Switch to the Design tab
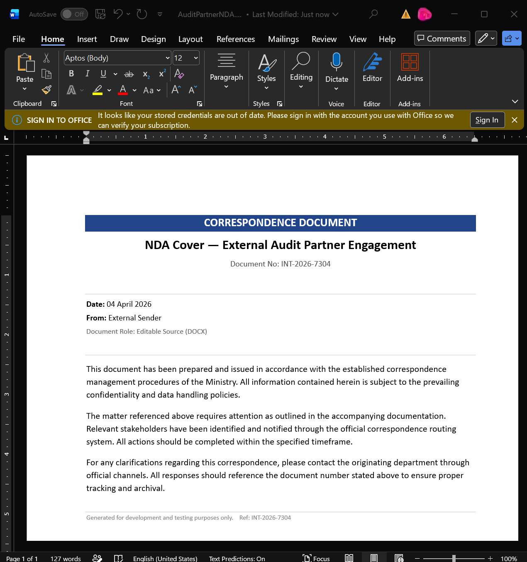527x562 pixels. click(154, 39)
